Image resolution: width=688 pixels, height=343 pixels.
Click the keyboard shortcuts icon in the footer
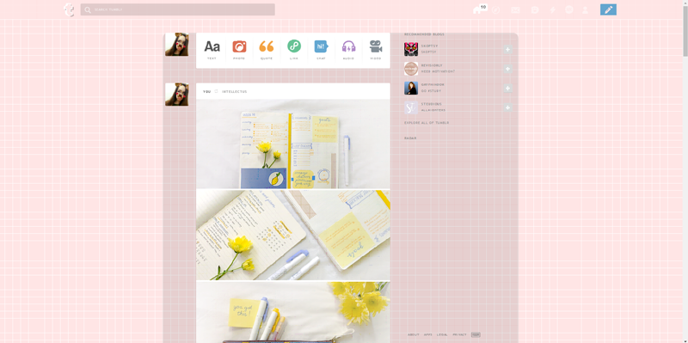point(476,334)
